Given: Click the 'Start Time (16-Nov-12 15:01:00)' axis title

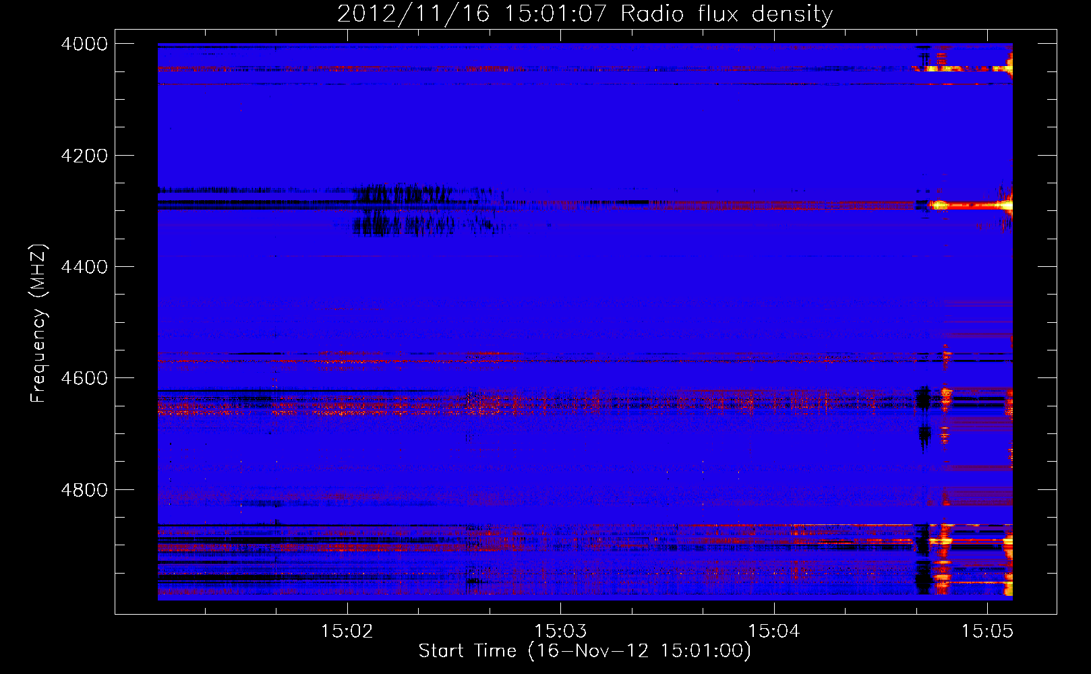Looking at the screenshot, I should tap(585, 651).
